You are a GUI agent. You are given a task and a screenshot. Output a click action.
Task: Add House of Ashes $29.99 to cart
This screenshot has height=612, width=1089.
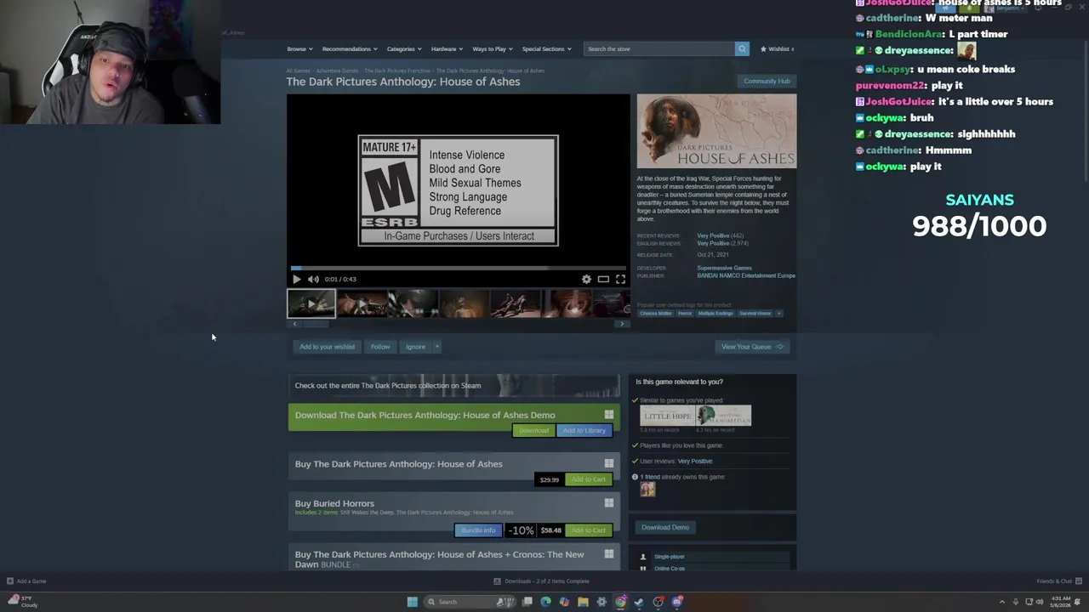pyautogui.click(x=588, y=479)
